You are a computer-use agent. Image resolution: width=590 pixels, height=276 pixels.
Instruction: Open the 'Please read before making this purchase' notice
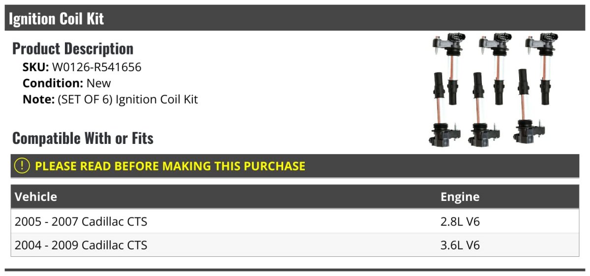tap(170, 166)
